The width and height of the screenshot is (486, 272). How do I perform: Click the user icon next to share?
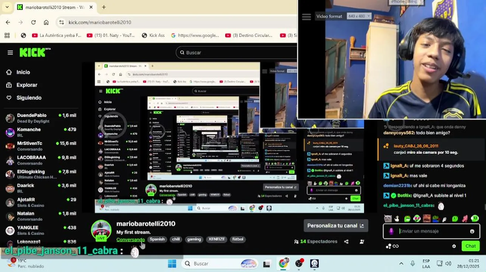pyautogui.click(x=362, y=242)
